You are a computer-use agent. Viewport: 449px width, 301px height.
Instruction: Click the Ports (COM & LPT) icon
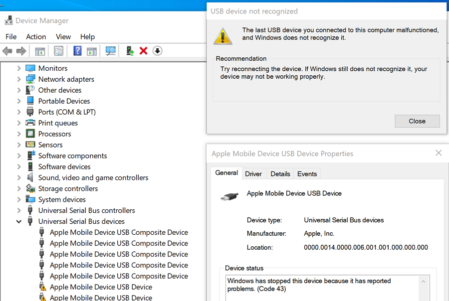coord(30,112)
